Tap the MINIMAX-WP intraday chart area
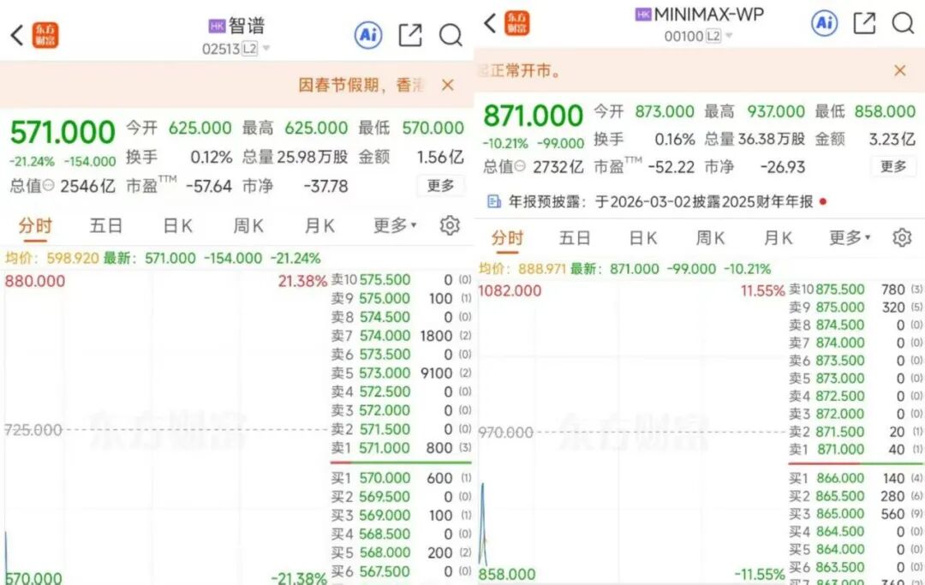The image size is (925, 585). click(632, 433)
